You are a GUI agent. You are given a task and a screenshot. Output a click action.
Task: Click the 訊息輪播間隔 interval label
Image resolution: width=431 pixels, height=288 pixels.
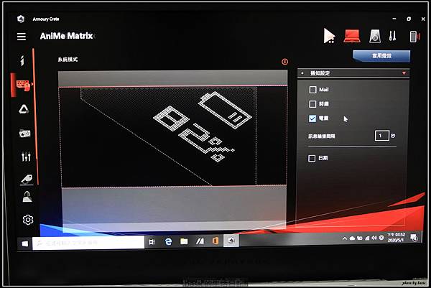coord(321,136)
